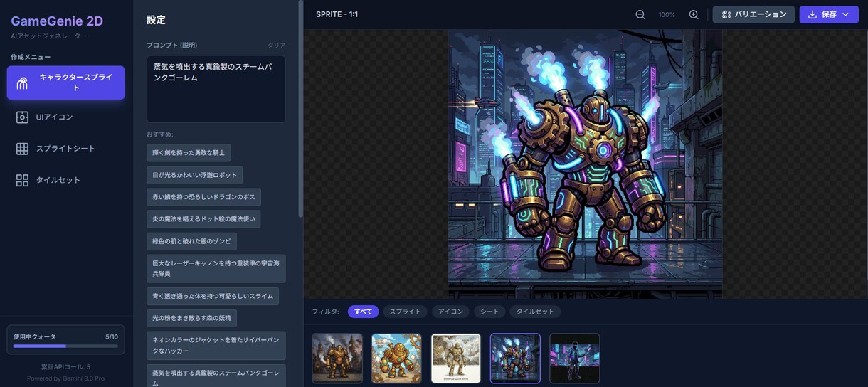Click the main golem sprite preview image
Viewport: 868px width, 387px height.
click(585, 164)
